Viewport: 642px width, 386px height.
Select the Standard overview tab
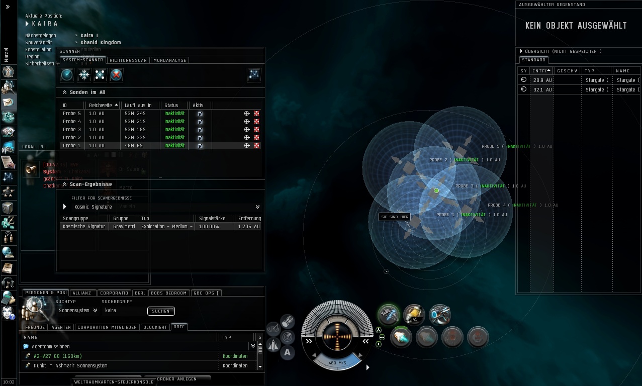[x=533, y=60]
